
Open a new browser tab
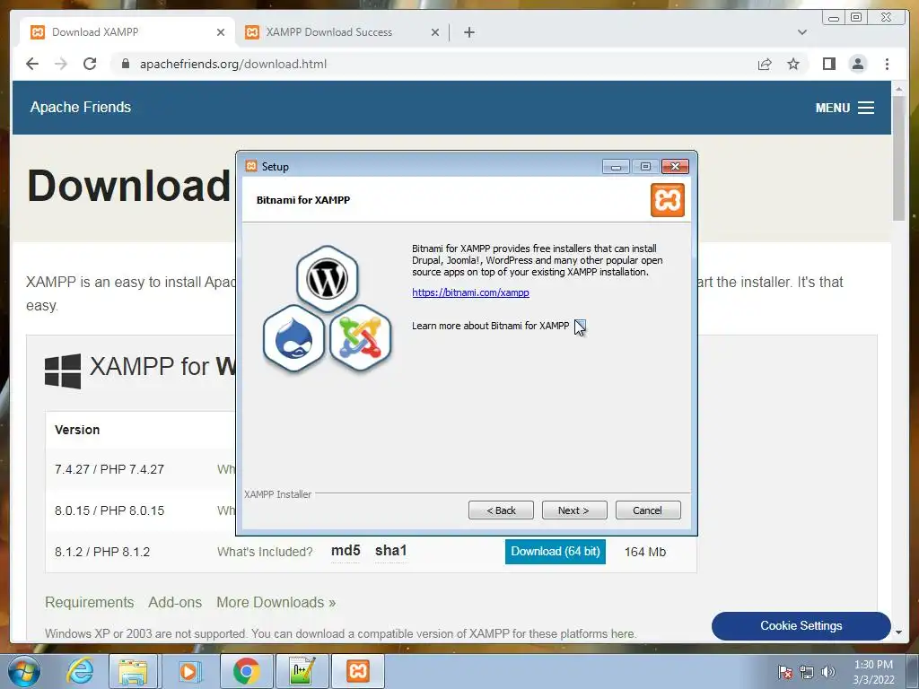468,32
